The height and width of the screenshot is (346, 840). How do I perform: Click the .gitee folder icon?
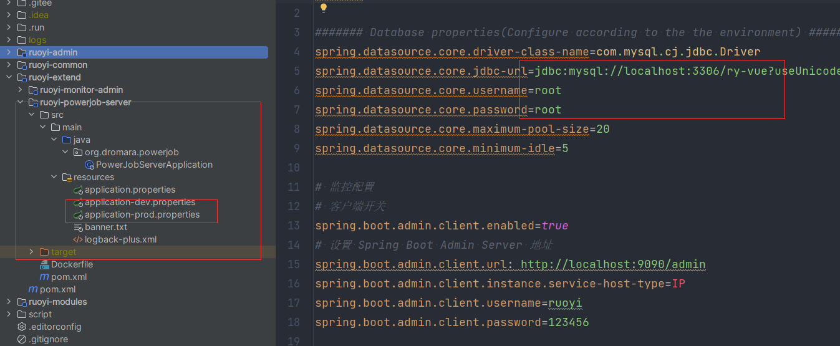tap(22, 3)
